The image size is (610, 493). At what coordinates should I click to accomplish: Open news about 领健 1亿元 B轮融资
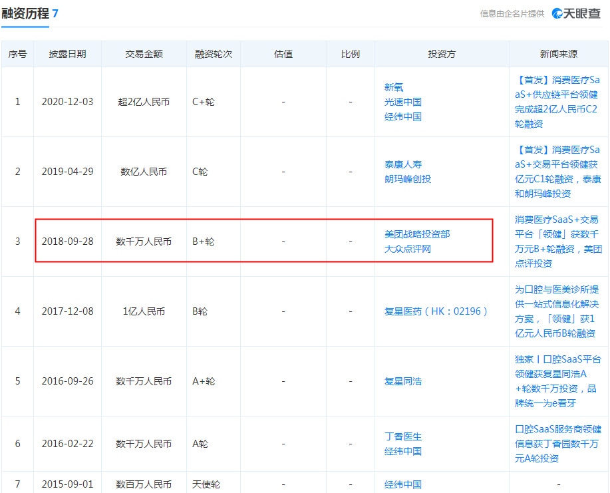[557, 311]
